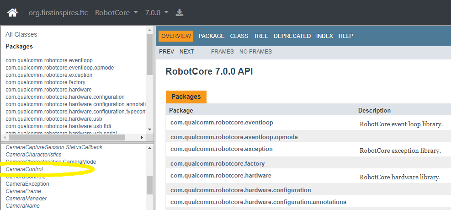Click 'RobotCore event loop library.' description
This screenshot has height=210, width=451.
click(401, 124)
